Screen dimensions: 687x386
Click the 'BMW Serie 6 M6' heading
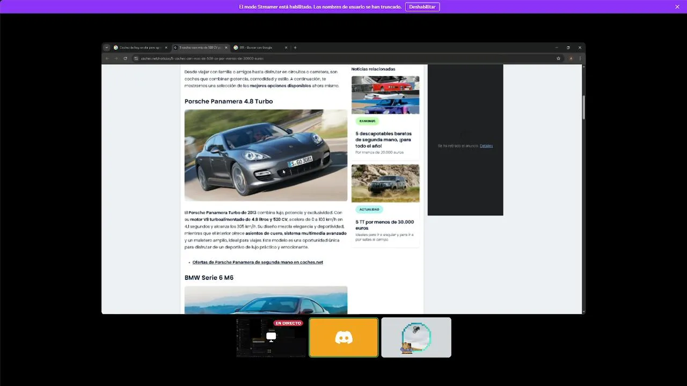[209, 278]
